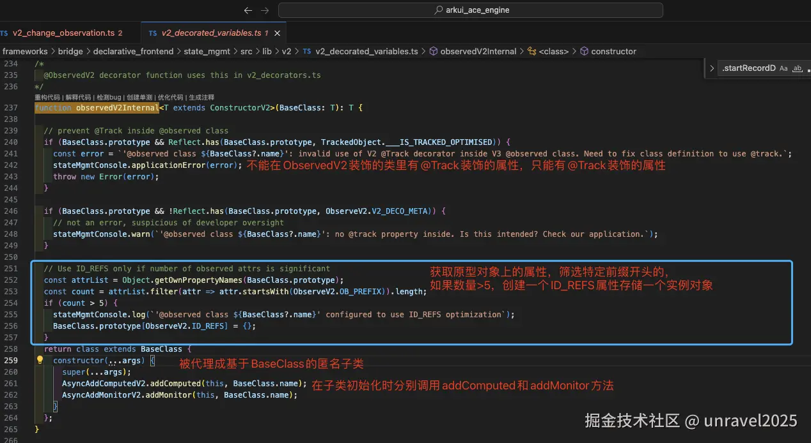Click AsyncAddMonitorV2.addMonitor on line 262
The image size is (811, 443).
127,394
